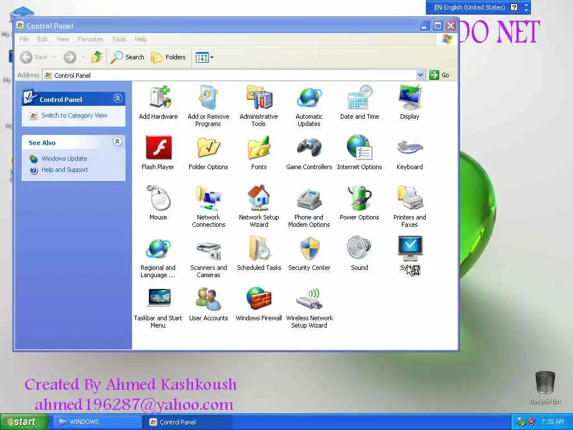The image size is (573, 430).
Task: Open the Views toolbar dropdown
Action: (x=212, y=58)
